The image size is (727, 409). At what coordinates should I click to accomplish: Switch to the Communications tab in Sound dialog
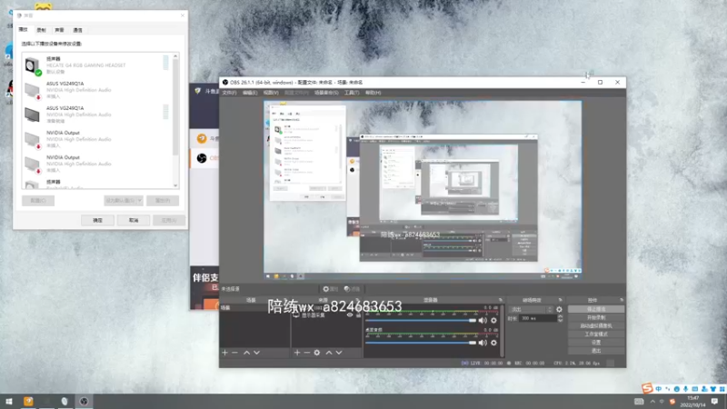(x=77, y=30)
